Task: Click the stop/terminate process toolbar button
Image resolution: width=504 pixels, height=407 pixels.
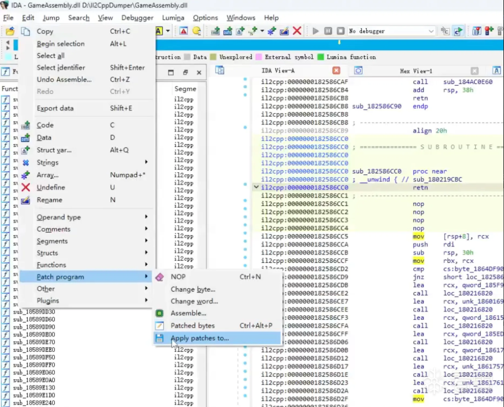Action: coord(340,31)
